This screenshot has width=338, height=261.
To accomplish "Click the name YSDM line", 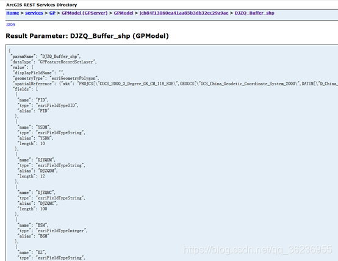I will 34,127.
